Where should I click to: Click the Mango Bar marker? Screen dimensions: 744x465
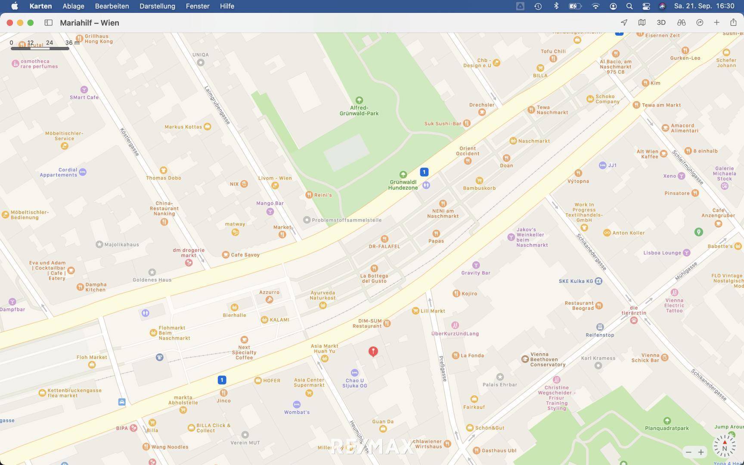click(x=270, y=211)
